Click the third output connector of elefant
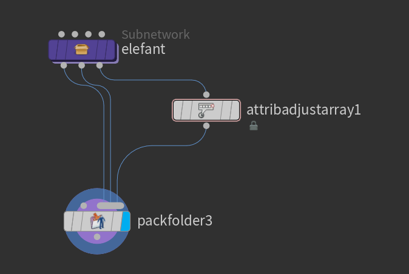 100,65
